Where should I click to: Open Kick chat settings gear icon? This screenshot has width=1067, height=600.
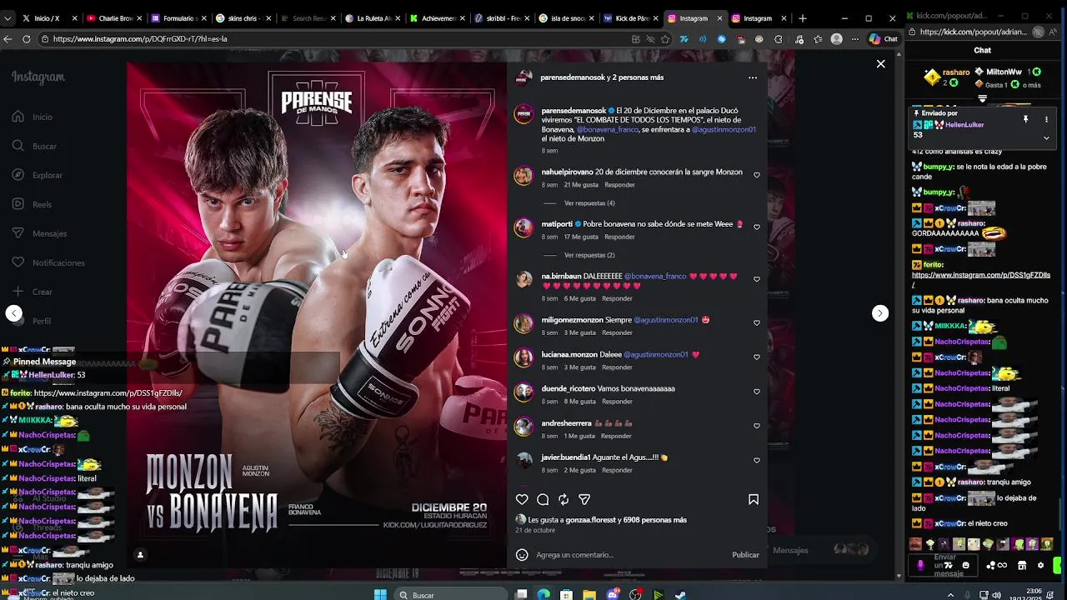pyautogui.click(x=1040, y=565)
